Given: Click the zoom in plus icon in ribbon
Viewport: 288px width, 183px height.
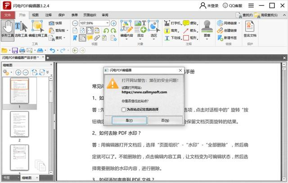Looking at the screenshot, I should pyautogui.click(x=113, y=23).
